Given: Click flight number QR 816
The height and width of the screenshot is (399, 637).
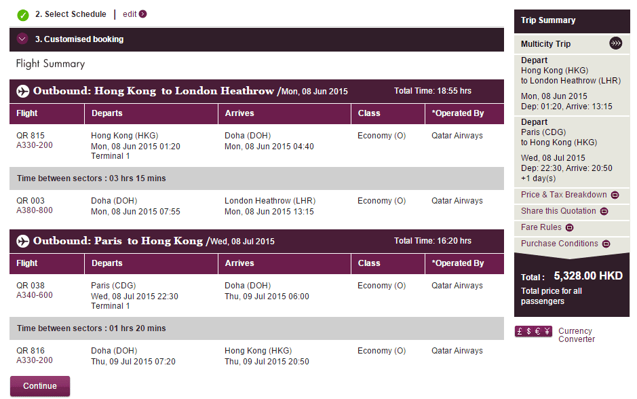Looking at the screenshot, I should 31,351.
